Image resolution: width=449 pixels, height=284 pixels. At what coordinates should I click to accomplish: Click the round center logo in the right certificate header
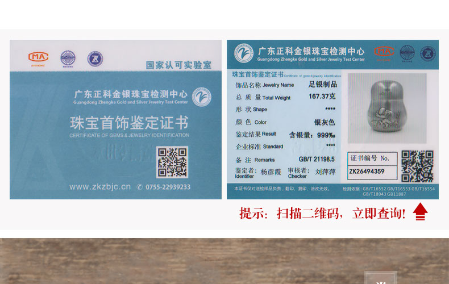click(x=243, y=53)
